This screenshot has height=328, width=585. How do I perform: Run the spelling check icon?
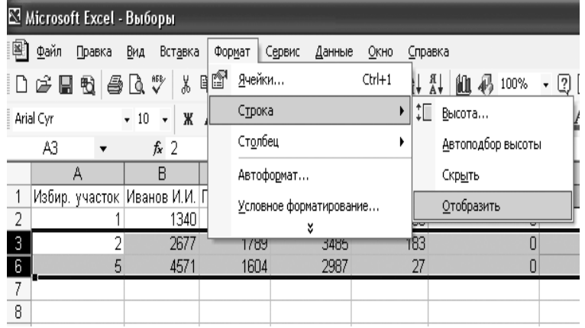tap(159, 84)
